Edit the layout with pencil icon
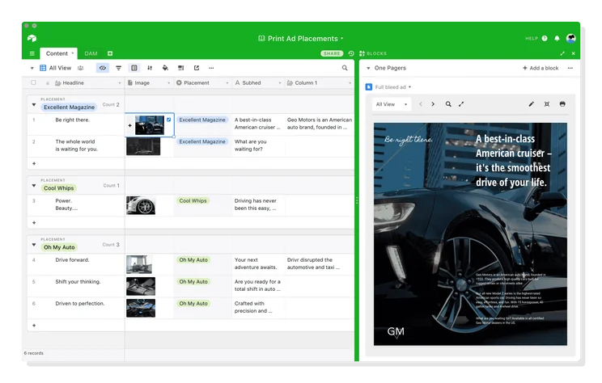The height and width of the screenshot is (383, 602). pos(531,104)
